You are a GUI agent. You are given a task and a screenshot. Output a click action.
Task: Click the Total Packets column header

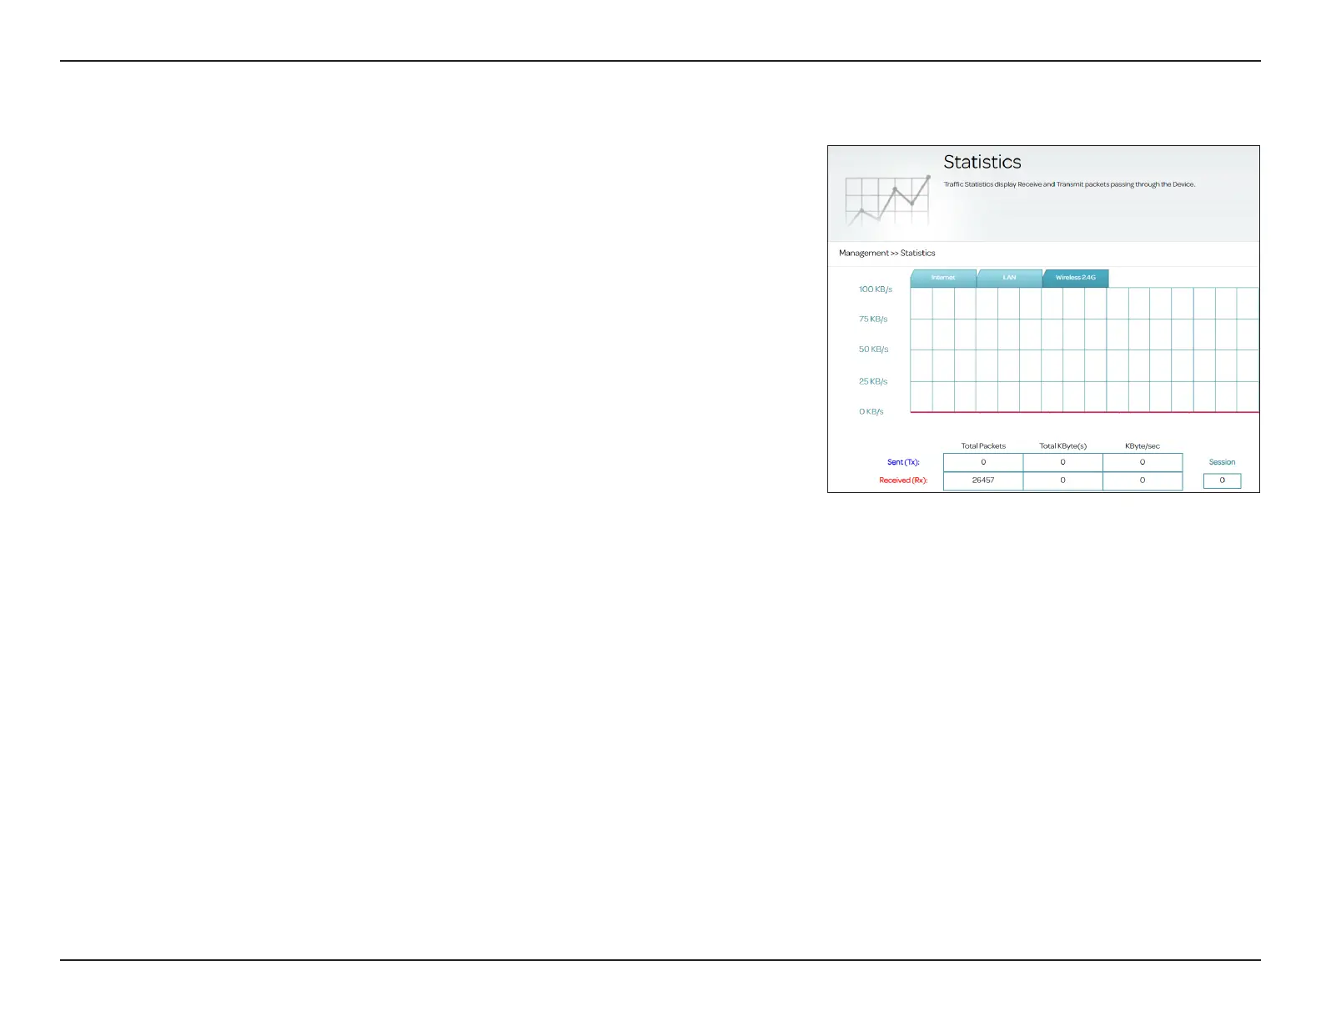tap(983, 446)
